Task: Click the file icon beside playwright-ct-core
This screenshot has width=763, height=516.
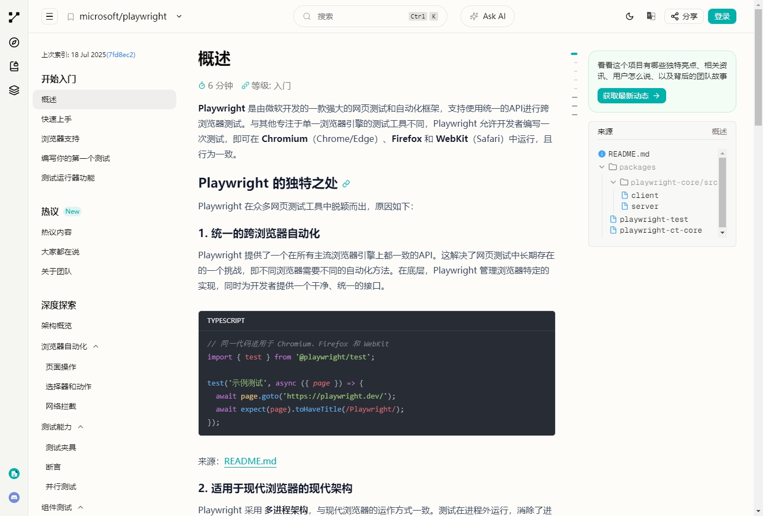Action: click(613, 230)
